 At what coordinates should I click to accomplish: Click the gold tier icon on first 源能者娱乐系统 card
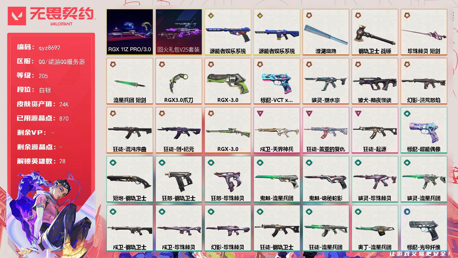(211, 15)
